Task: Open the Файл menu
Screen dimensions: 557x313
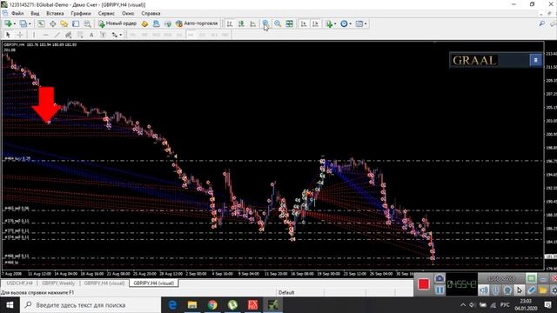Action: point(17,13)
